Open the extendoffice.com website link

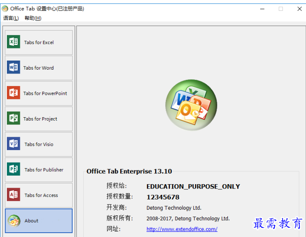pos(182,229)
